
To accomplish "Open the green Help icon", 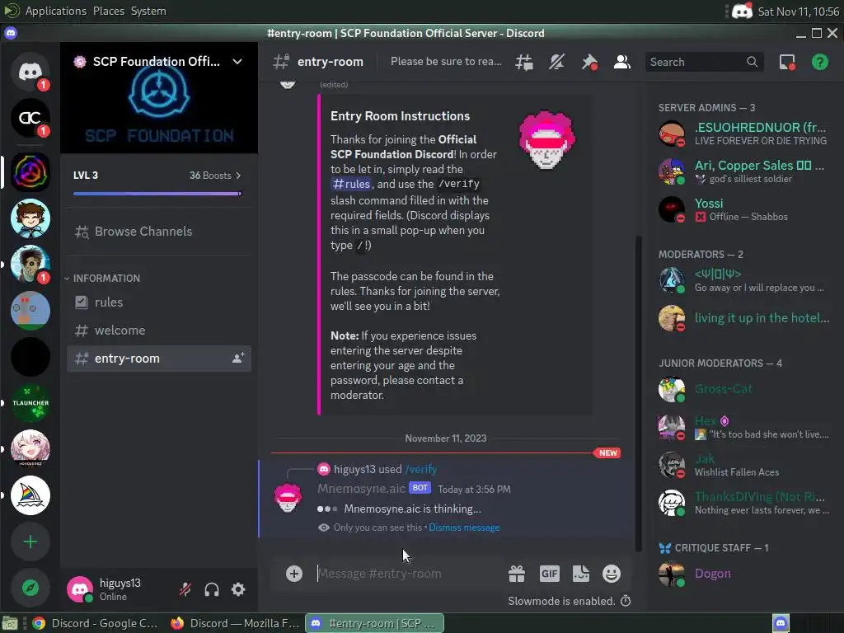I will 820,62.
